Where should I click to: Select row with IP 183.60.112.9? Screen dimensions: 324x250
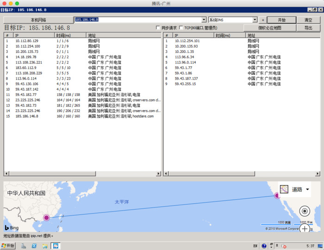tap(82, 68)
